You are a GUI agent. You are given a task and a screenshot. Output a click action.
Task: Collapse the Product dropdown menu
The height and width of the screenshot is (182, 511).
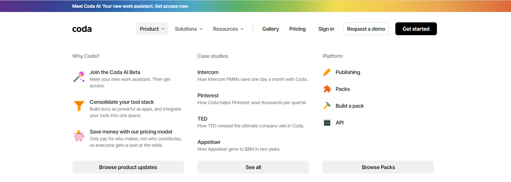pyautogui.click(x=152, y=29)
